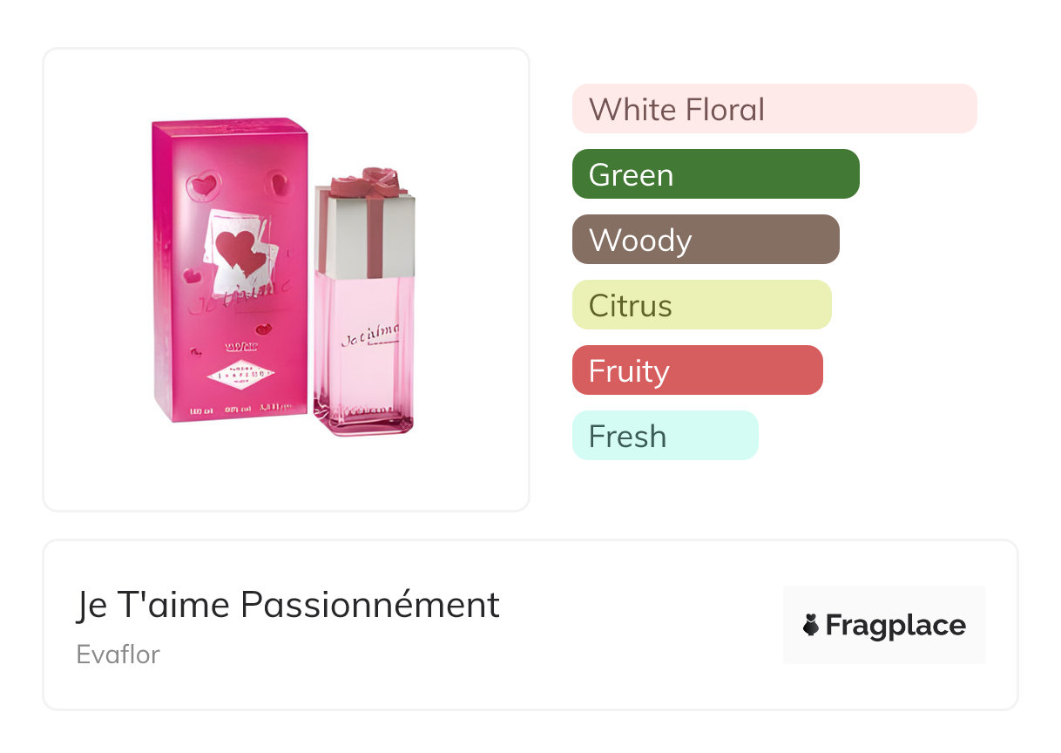Image resolution: width=1061 pixels, height=753 pixels.
Task: Click the Fragplace brand name text
Action: point(895,626)
